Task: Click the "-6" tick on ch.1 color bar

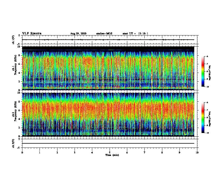Action: tap(207, 56)
